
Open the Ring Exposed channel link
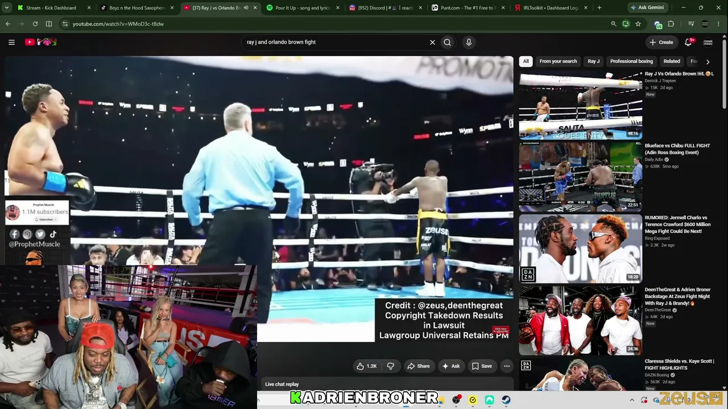[x=657, y=238]
